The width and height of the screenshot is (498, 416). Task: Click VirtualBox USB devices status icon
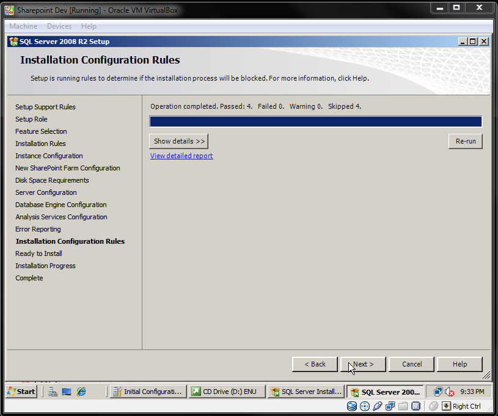pyautogui.click(x=377, y=406)
